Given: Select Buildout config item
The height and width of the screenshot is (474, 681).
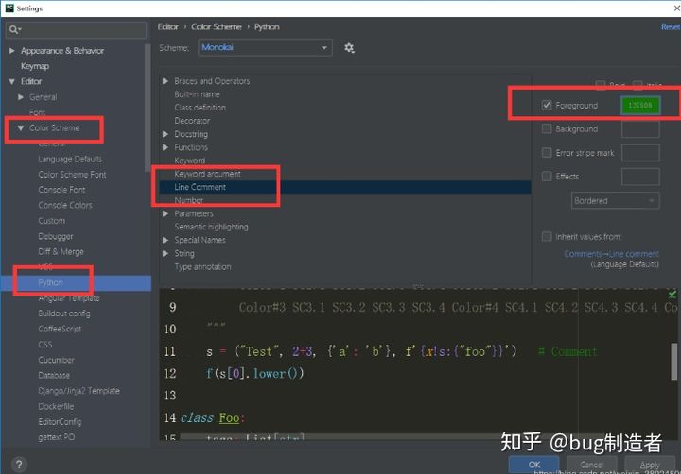Looking at the screenshot, I should click(x=64, y=313).
